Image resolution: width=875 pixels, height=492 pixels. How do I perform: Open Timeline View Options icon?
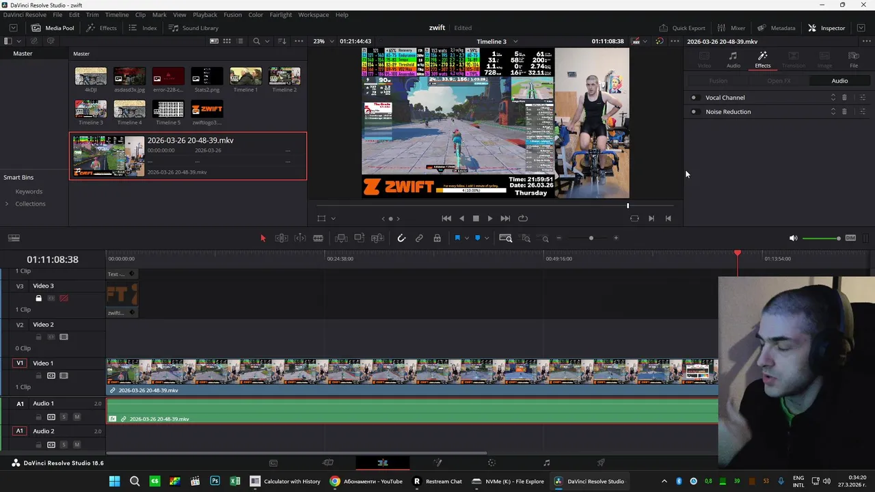(14, 238)
